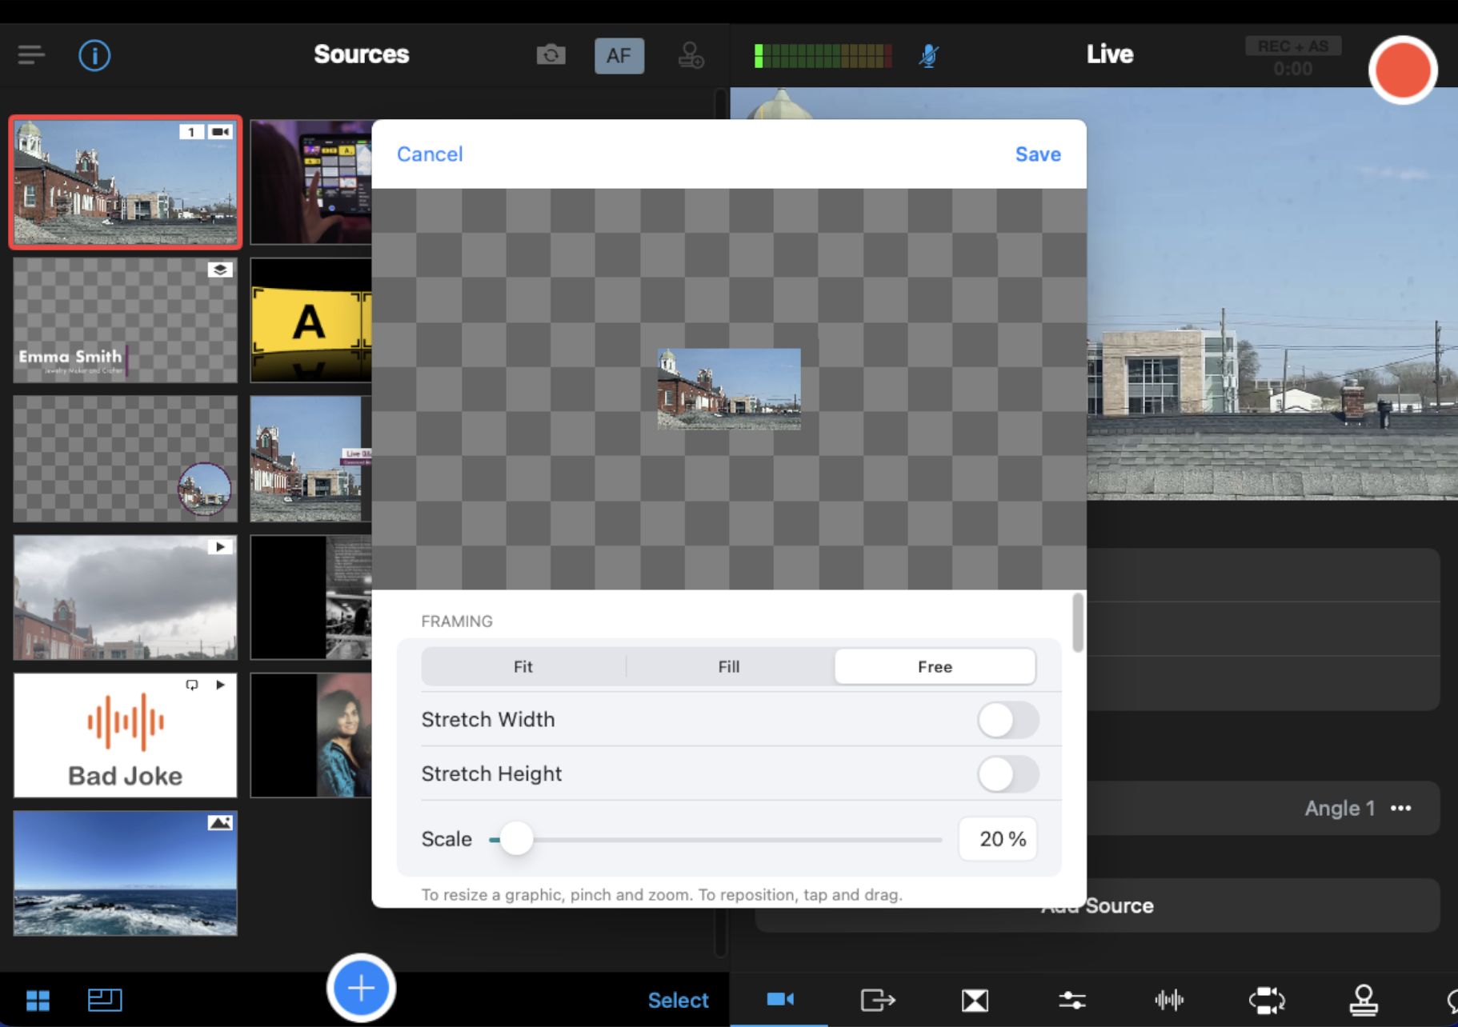Click the muted microphone icon

(x=928, y=55)
